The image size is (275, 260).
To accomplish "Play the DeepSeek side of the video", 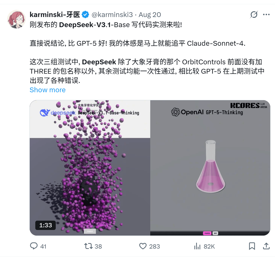I will coord(90,168).
